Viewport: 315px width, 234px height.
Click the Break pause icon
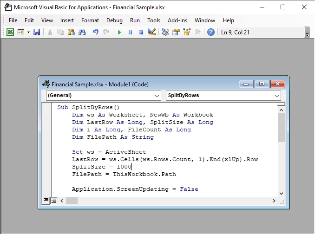click(130, 32)
